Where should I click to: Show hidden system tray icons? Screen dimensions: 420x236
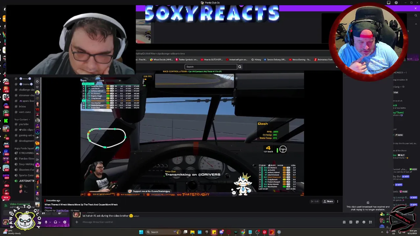pyautogui.click(x=382, y=232)
